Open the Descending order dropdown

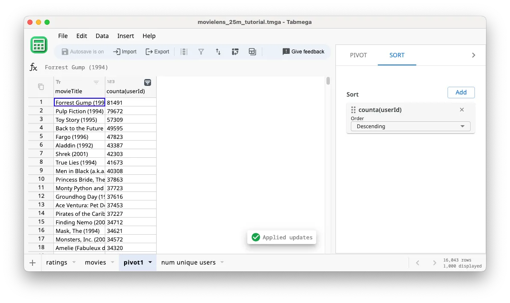coord(410,126)
